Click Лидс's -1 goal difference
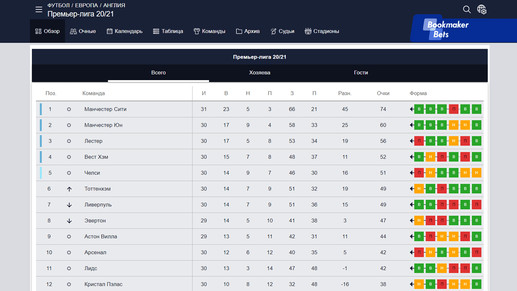Screen dimensions: 517x291 point(345,269)
